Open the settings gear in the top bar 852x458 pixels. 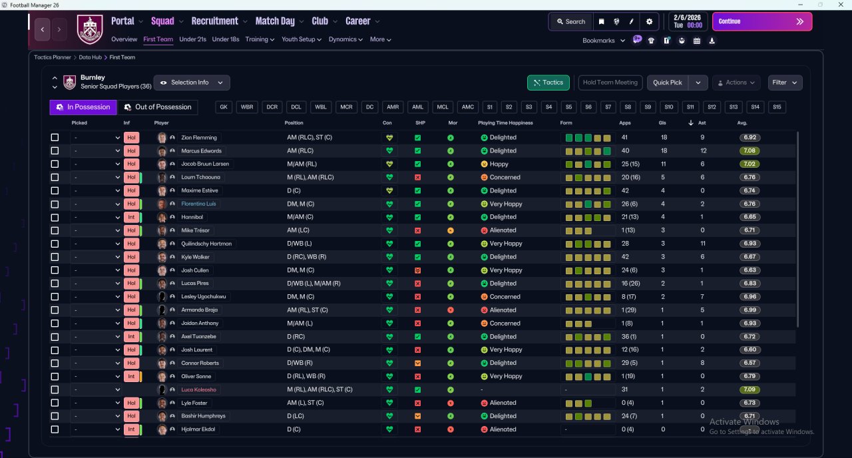[649, 21]
